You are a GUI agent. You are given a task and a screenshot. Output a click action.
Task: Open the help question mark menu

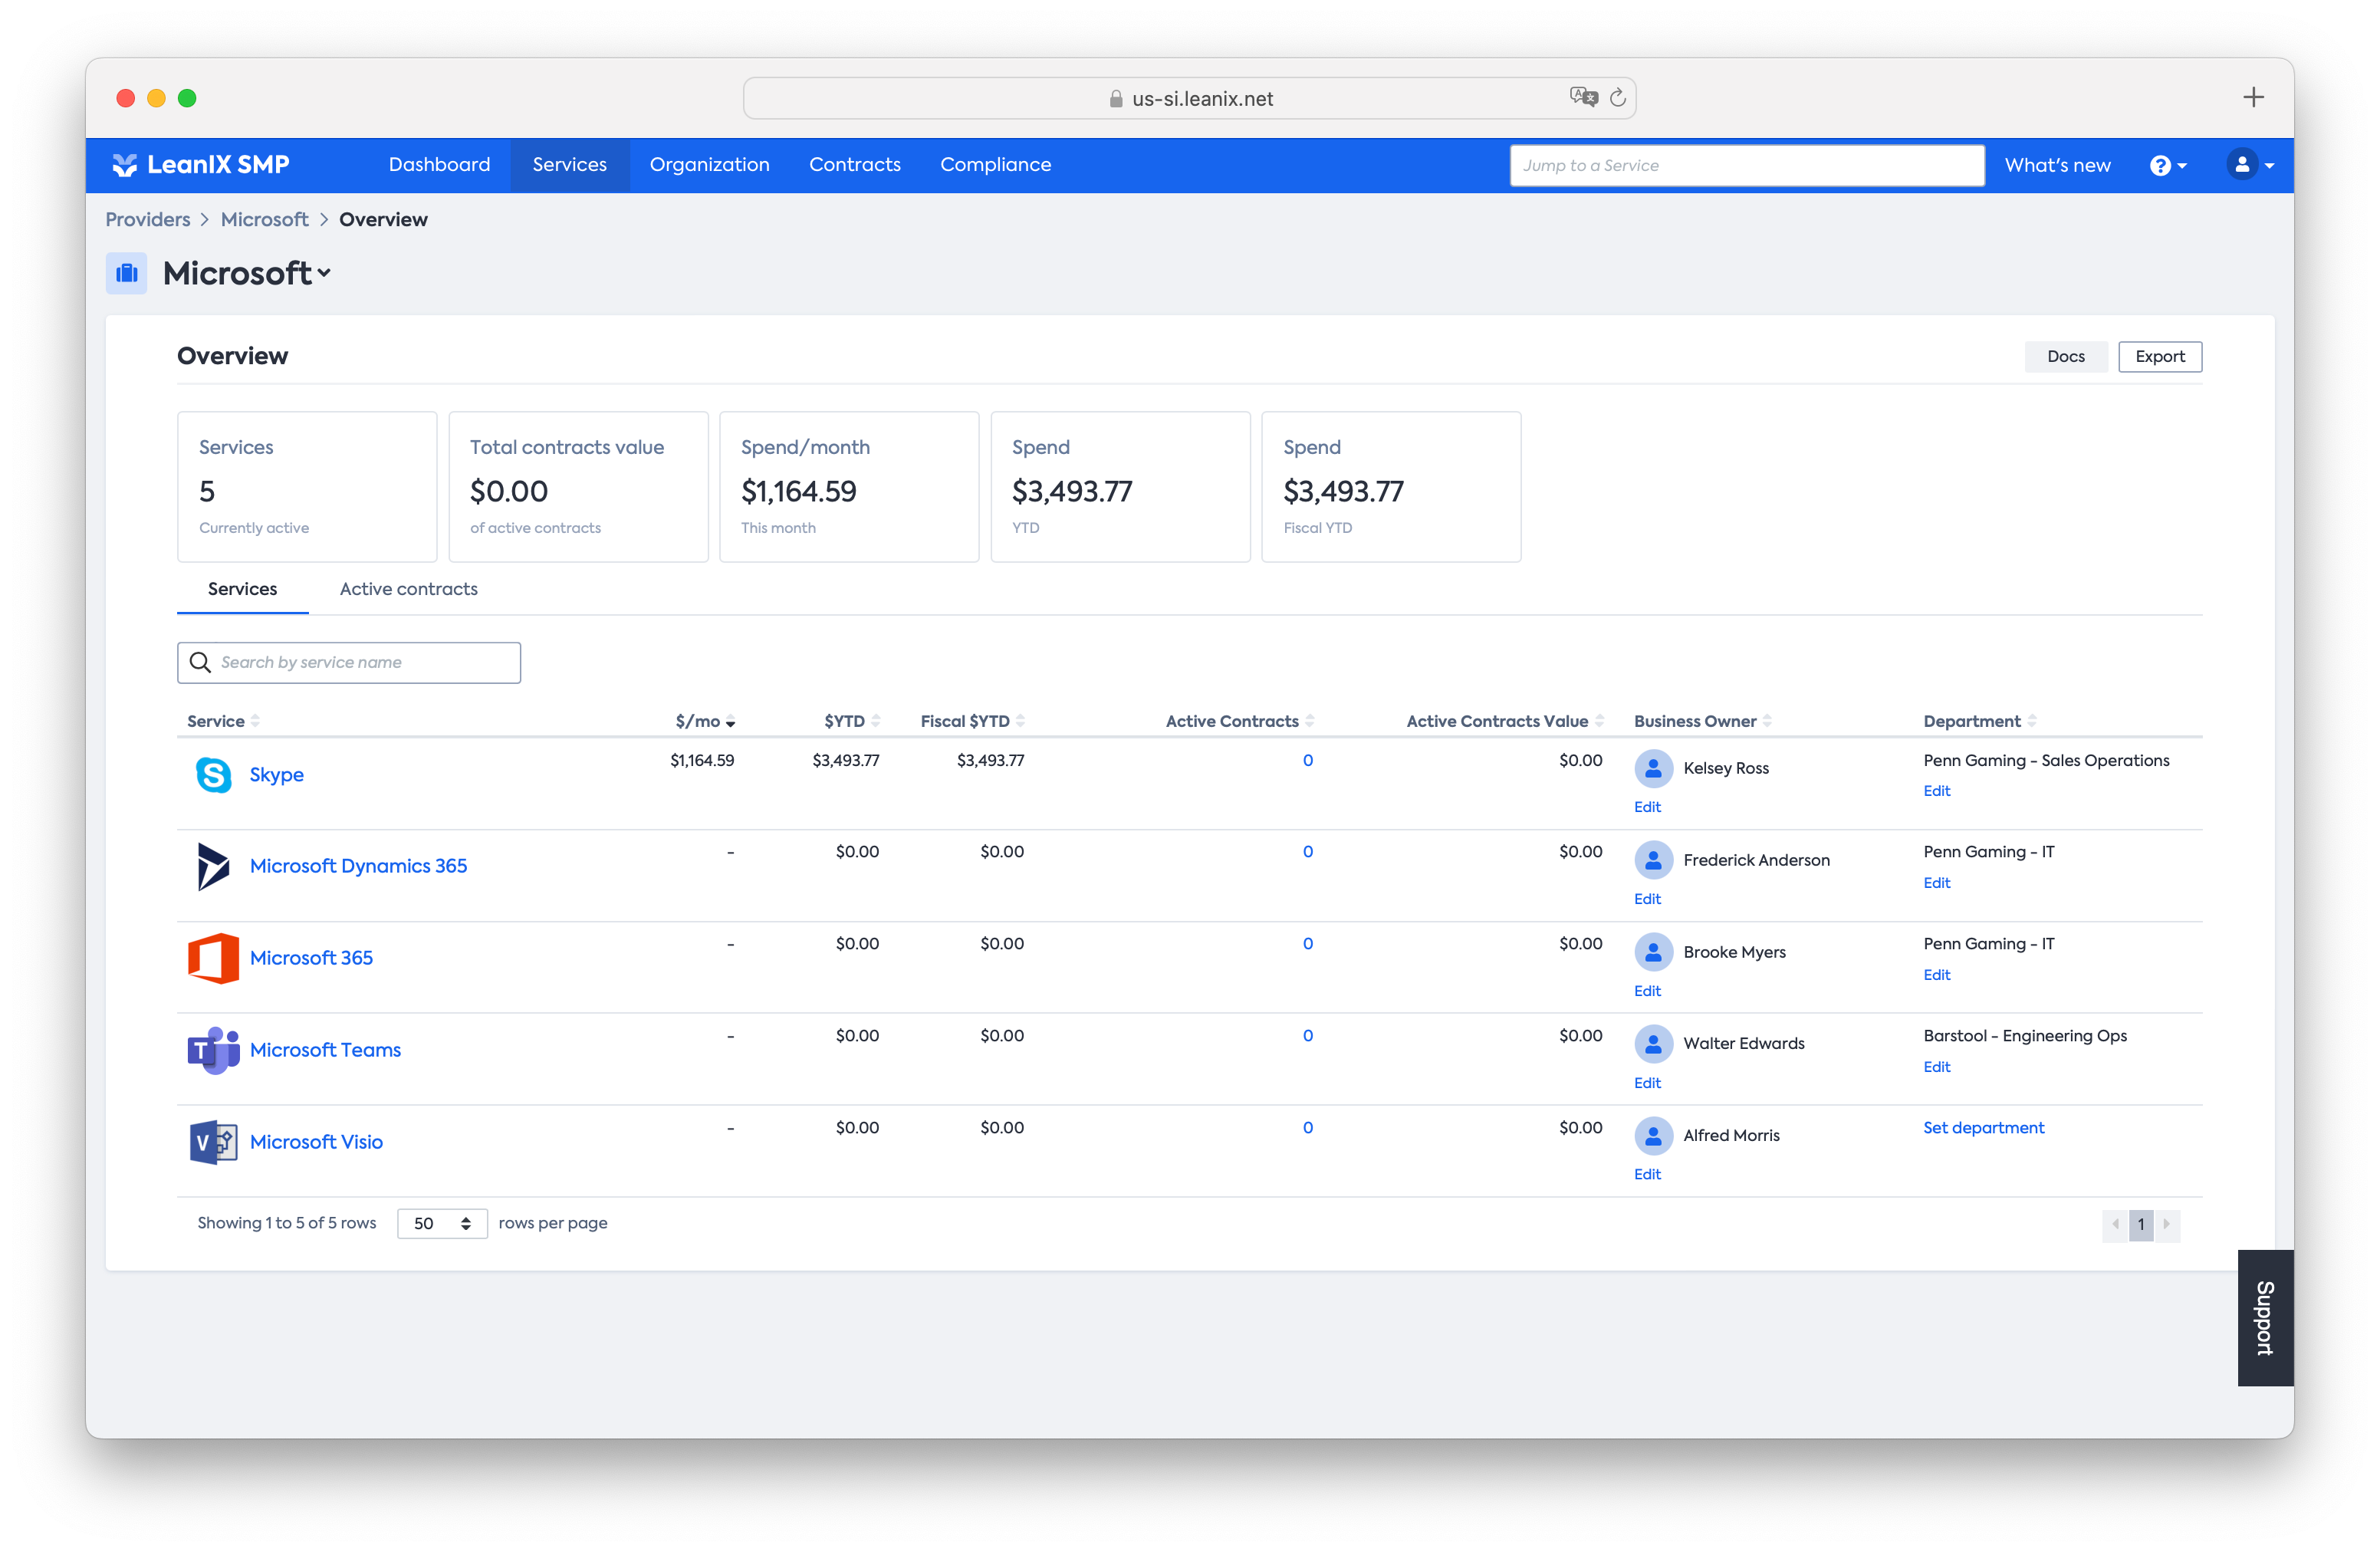click(2168, 166)
